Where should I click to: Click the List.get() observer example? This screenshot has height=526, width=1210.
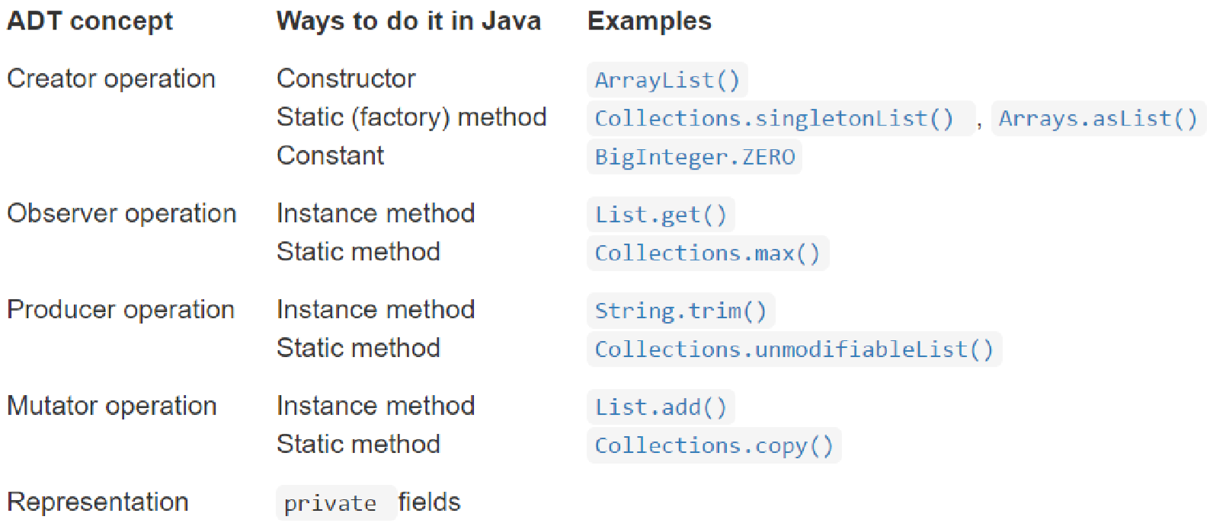point(661,215)
